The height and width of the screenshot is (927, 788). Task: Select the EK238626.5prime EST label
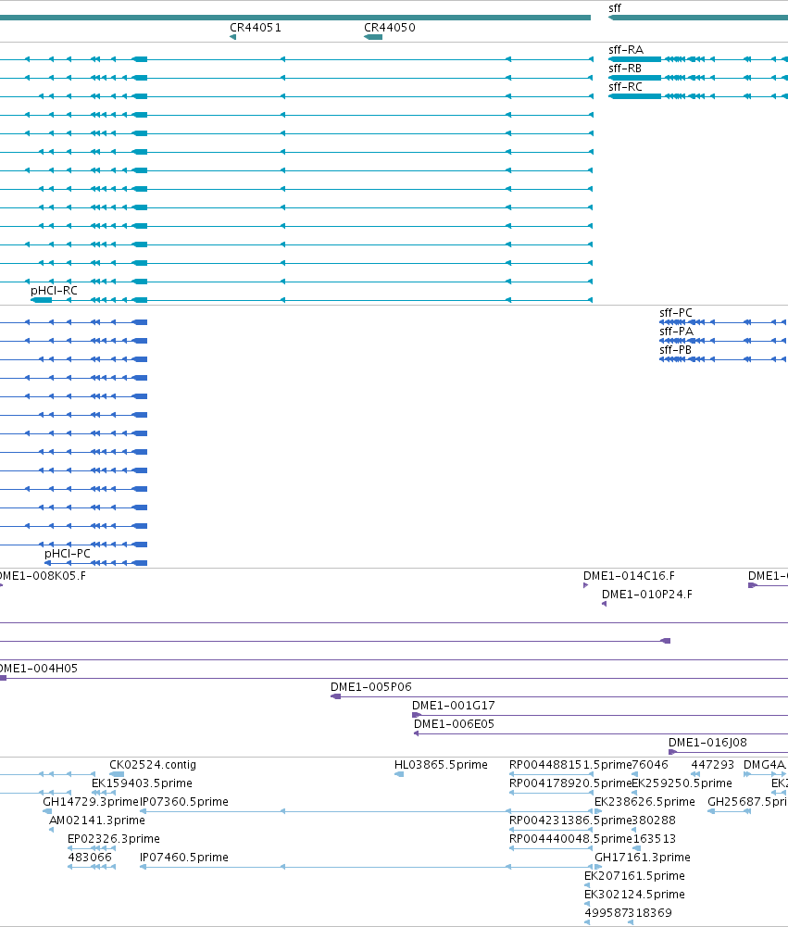pos(645,802)
